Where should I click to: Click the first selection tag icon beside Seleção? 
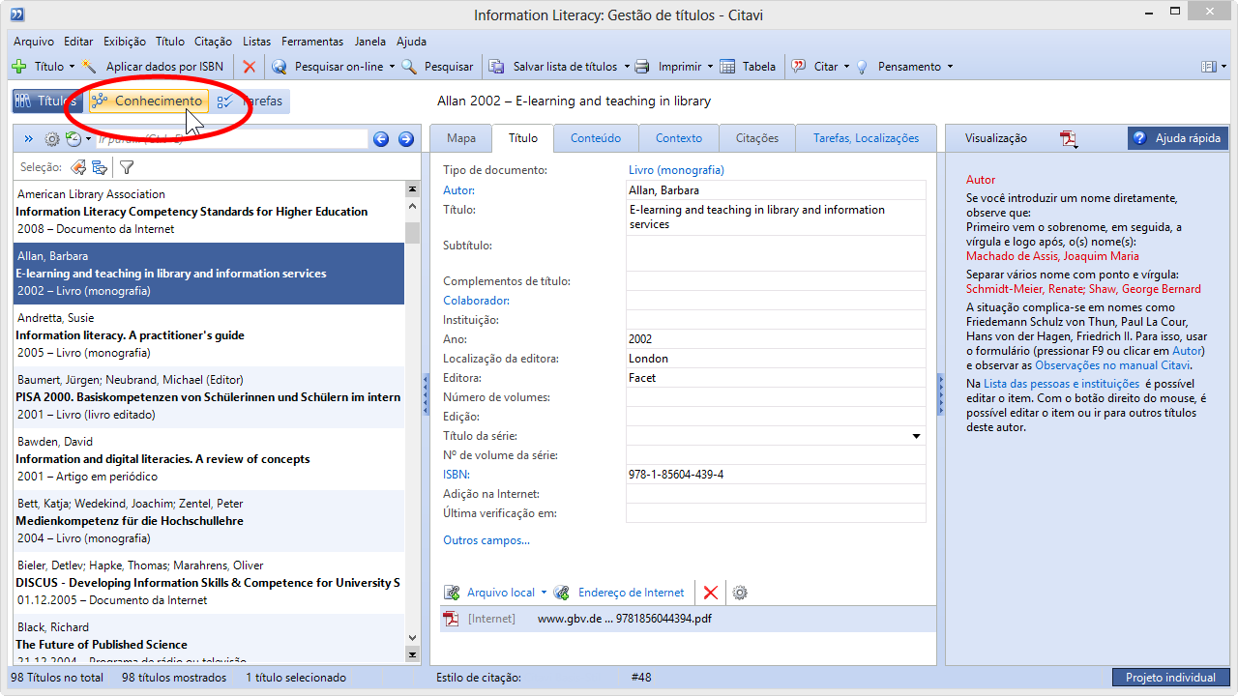[78, 167]
